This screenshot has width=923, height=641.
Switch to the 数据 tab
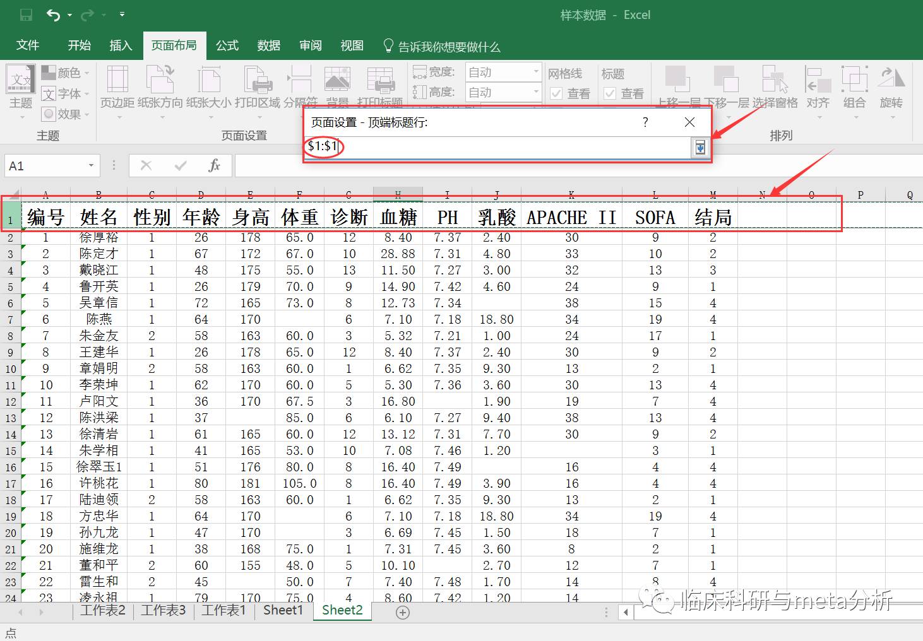coord(269,45)
